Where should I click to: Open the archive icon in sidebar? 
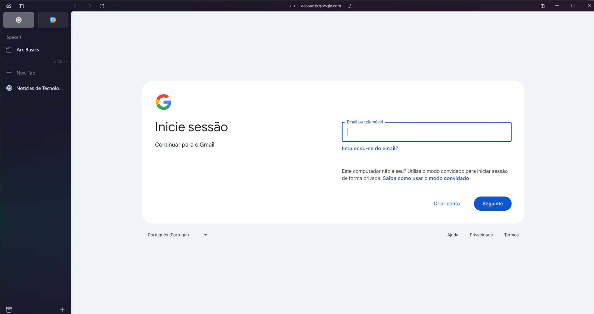[9, 310]
